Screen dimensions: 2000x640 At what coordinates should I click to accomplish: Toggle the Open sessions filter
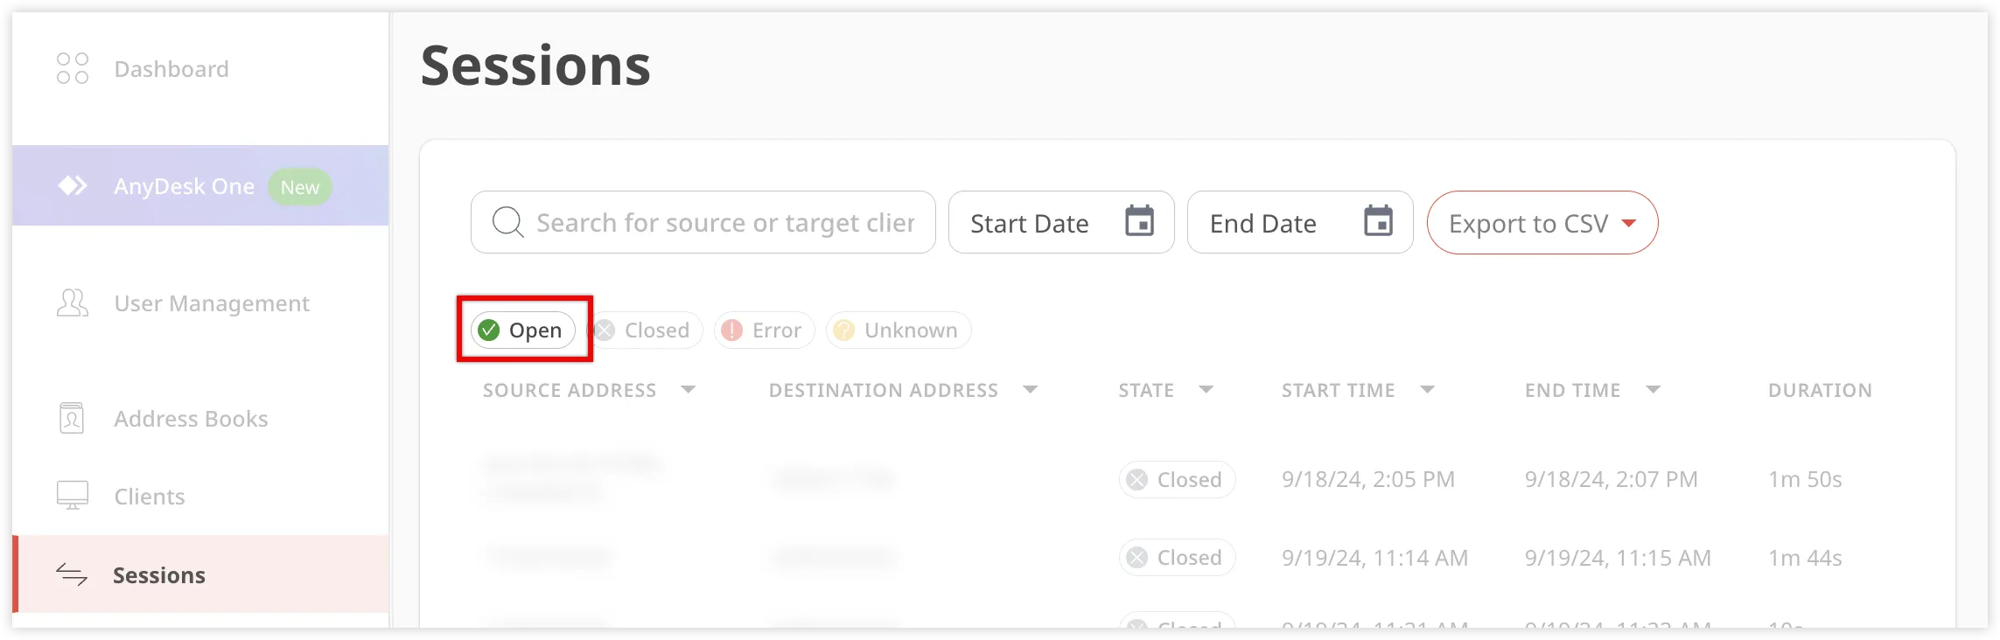pos(523,330)
